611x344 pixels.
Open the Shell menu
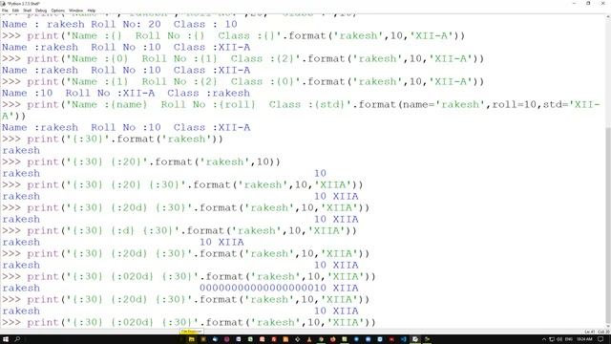pyautogui.click(x=27, y=11)
